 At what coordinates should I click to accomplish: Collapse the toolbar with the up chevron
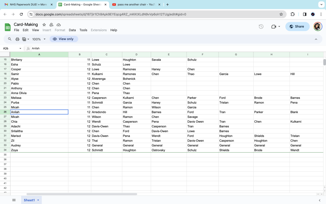316,39
